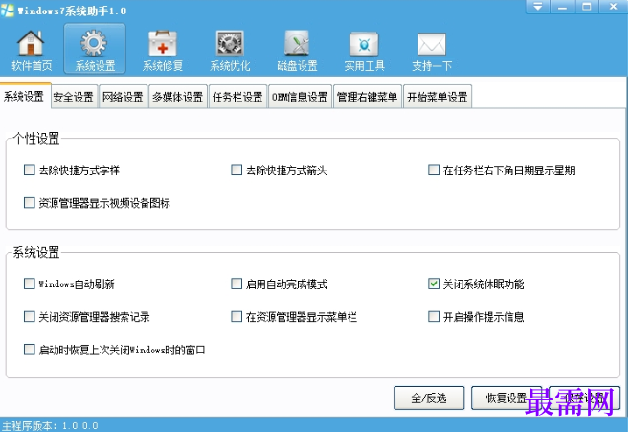Switch to 任务栏设置 tab
The image size is (632, 432).
pos(237,97)
